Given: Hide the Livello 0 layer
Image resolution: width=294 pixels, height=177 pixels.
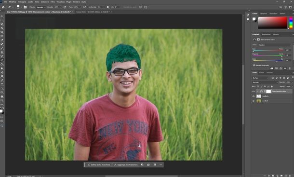Looking at the screenshot, I should point(254,101).
